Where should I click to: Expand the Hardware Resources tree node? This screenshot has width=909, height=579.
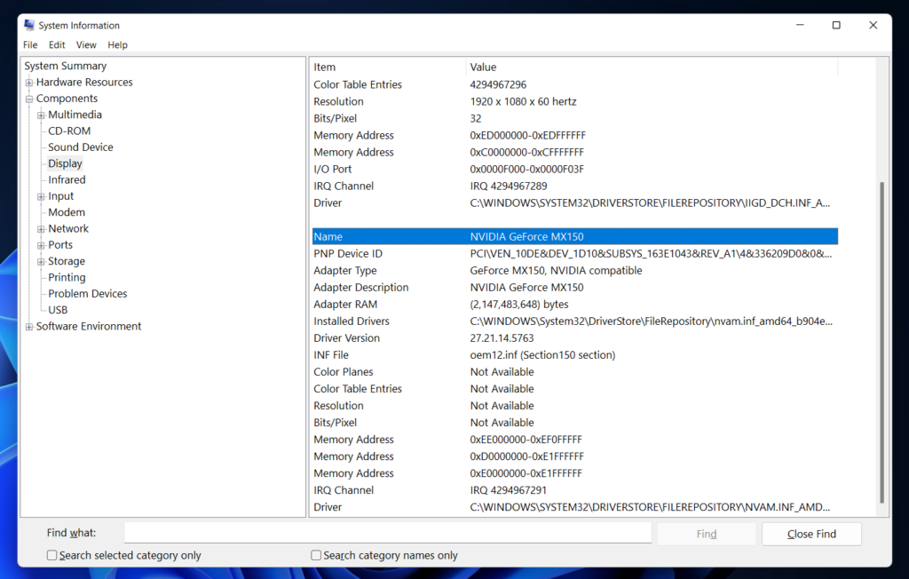point(29,83)
